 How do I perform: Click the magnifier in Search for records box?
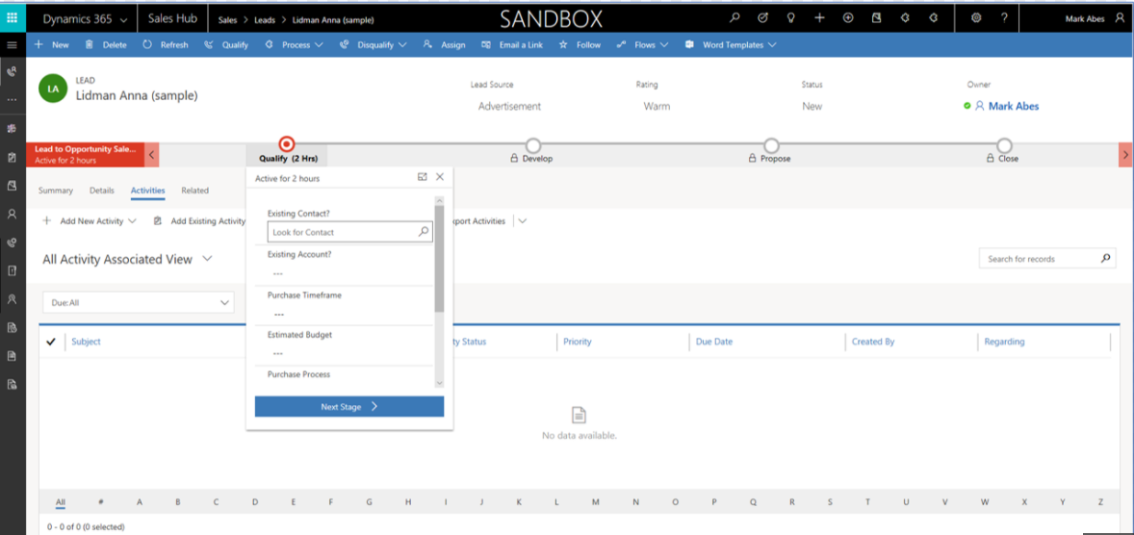[x=1105, y=258]
